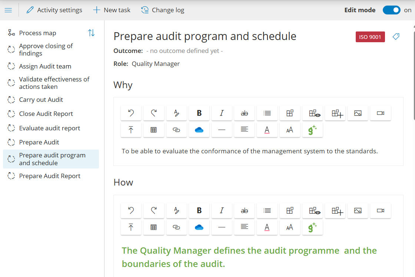Open the Carry out Audit activity

click(41, 100)
